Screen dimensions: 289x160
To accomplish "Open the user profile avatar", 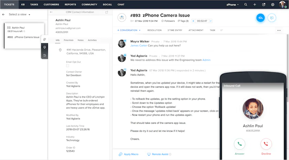I will click(283, 4).
